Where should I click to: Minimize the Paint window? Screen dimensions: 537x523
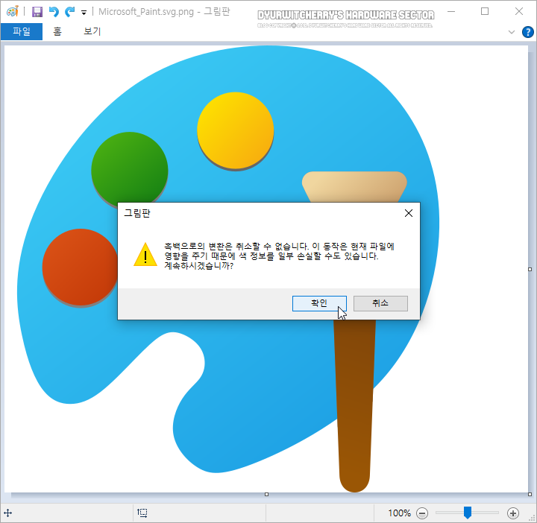451,12
